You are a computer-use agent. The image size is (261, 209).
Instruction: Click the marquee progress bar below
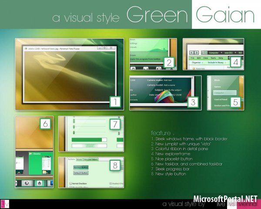click(x=89, y=146)
